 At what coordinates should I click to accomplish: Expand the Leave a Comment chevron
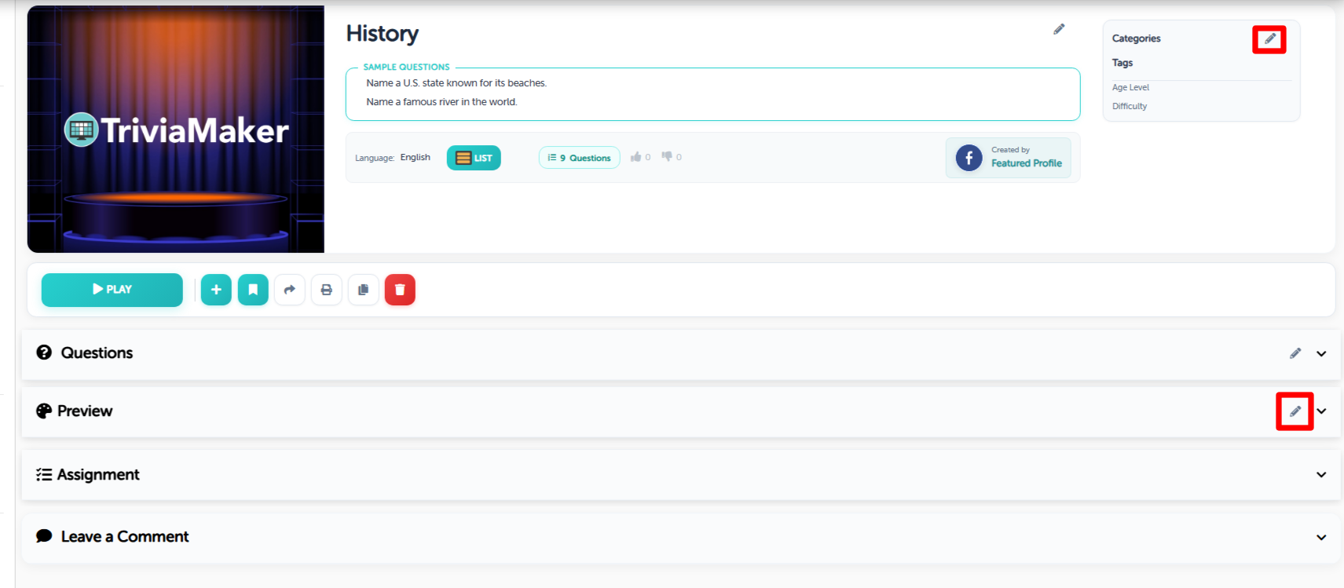pos(1321,538)
